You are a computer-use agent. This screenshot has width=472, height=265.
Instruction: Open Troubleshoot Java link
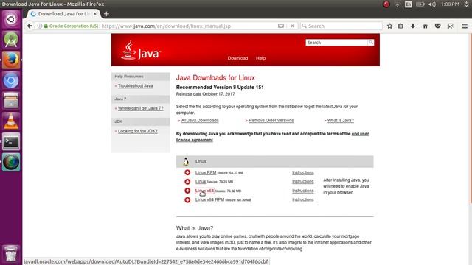[x=136, y=86]
